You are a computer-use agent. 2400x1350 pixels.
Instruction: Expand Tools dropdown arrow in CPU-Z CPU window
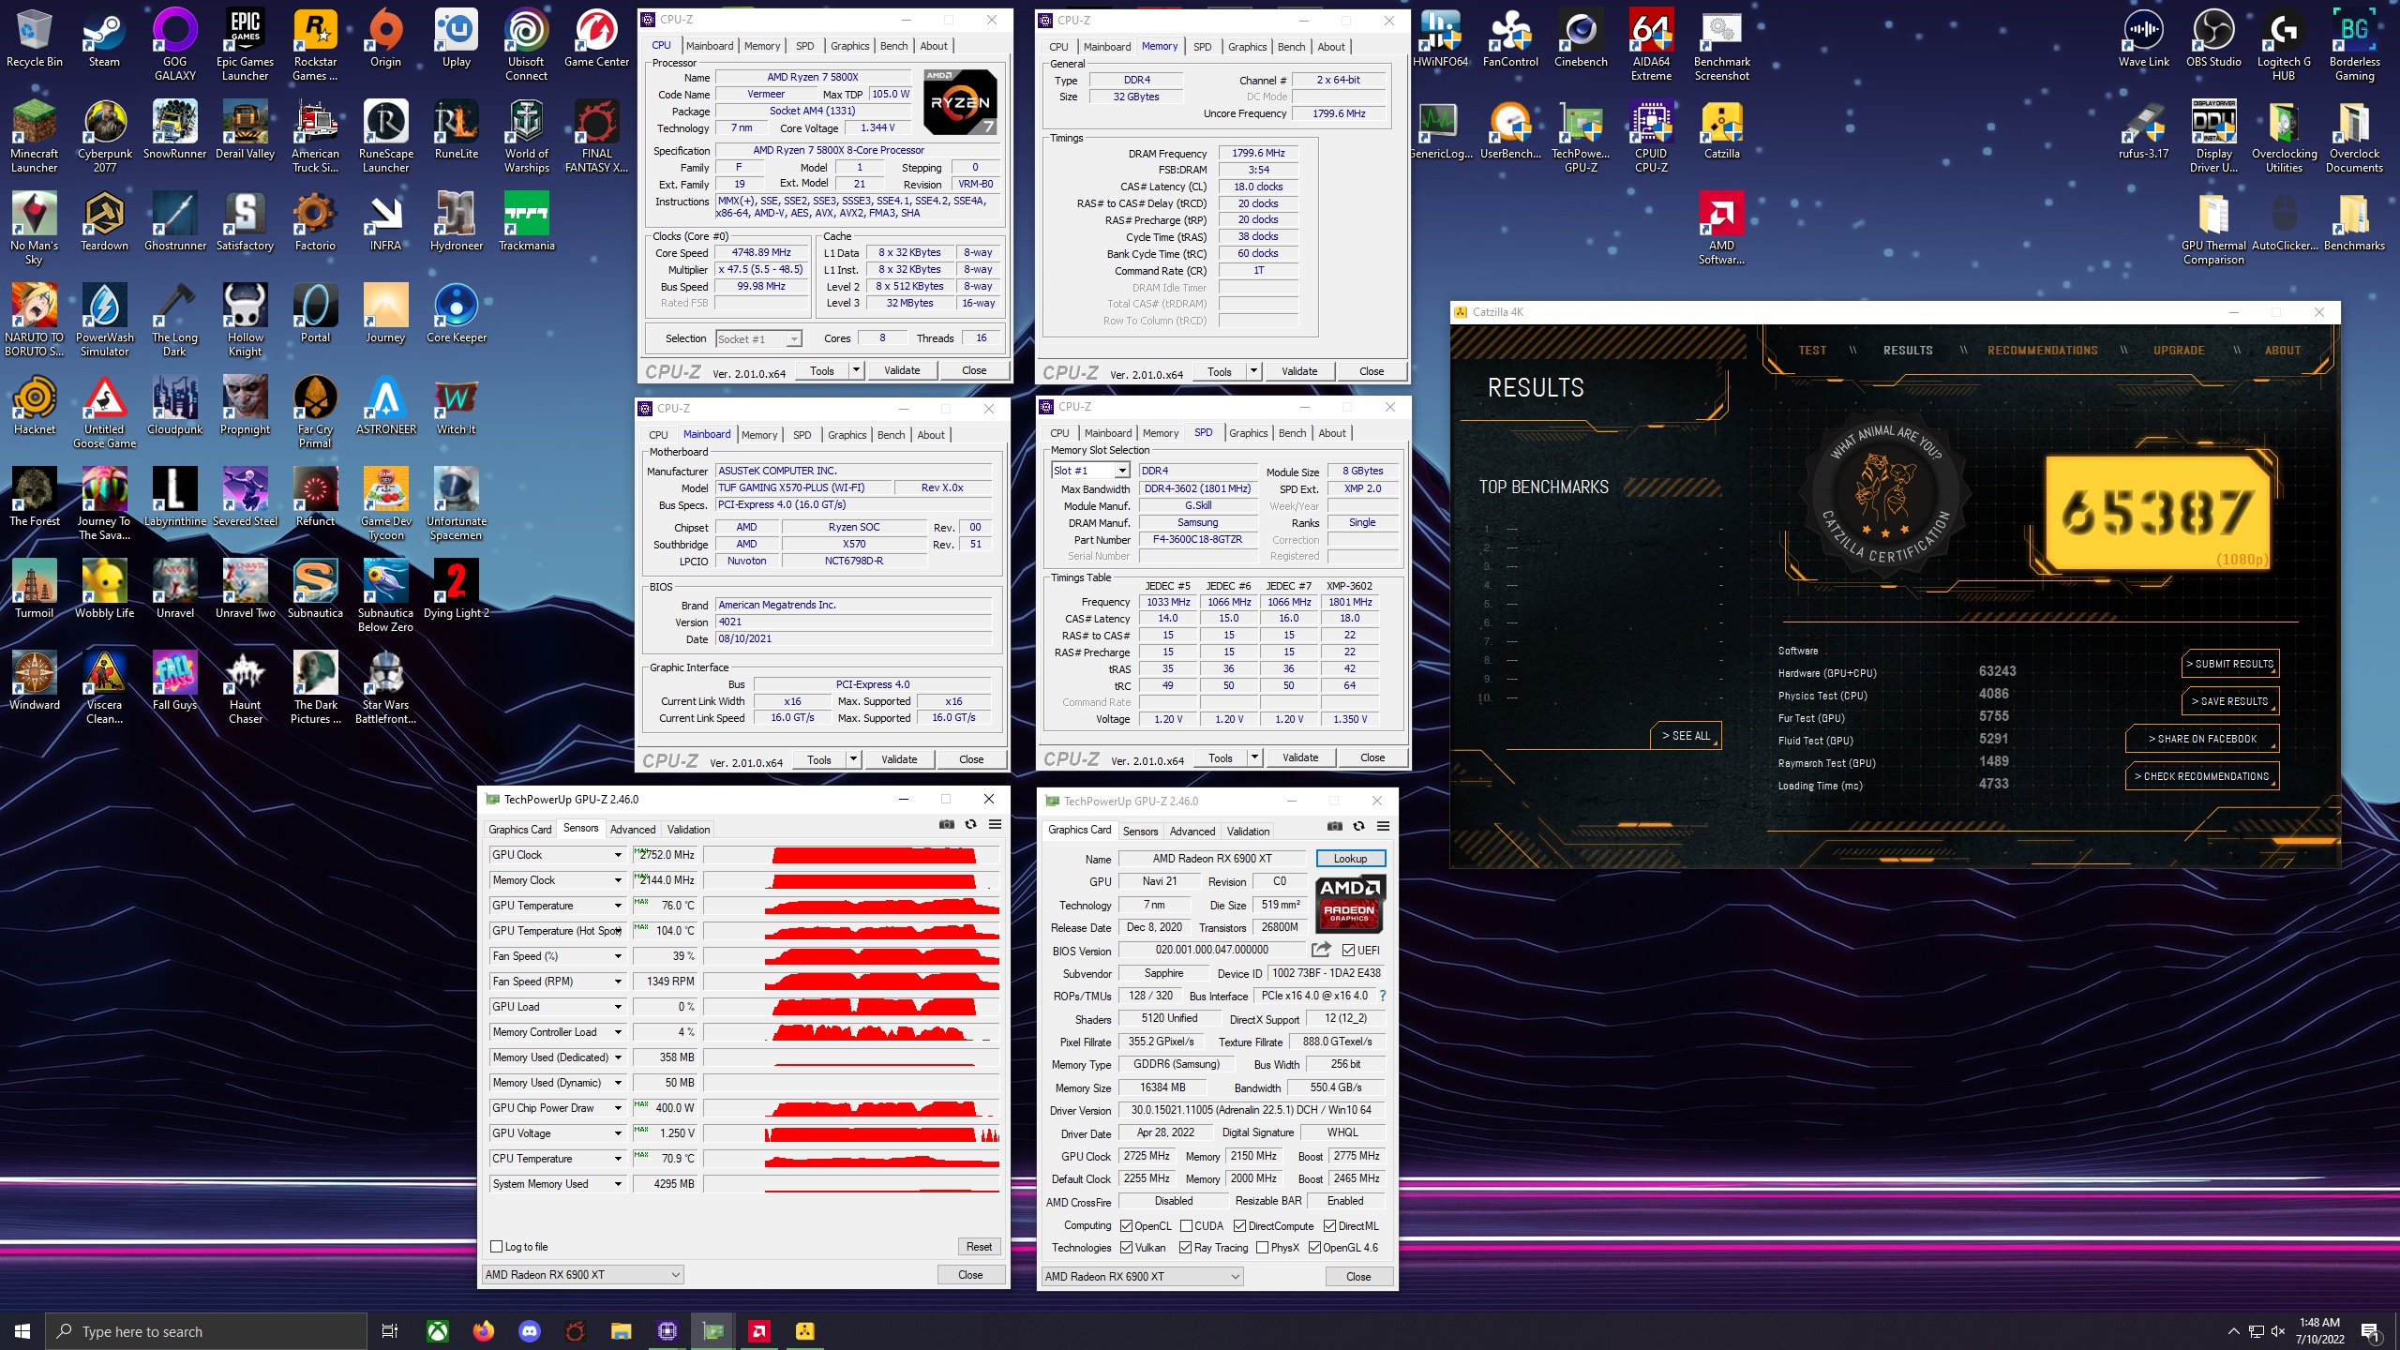(x=856, y=370)
